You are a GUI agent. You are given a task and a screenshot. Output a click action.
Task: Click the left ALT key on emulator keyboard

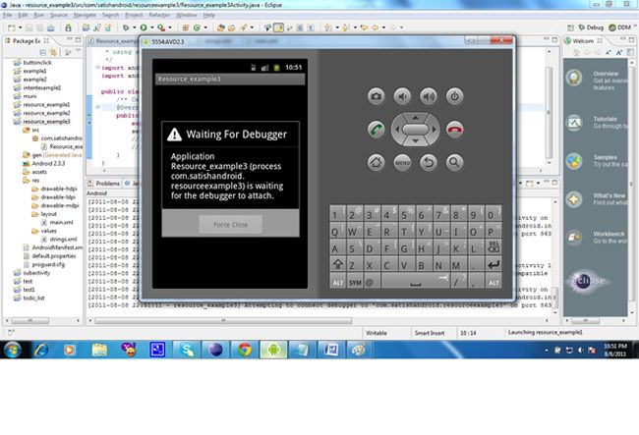tap(338, 282)
